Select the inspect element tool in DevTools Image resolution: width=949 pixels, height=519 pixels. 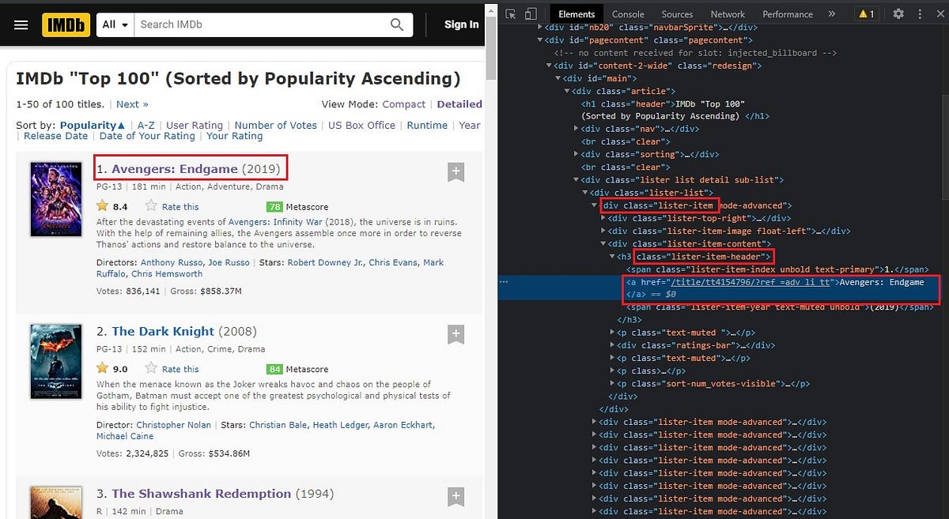510,13
